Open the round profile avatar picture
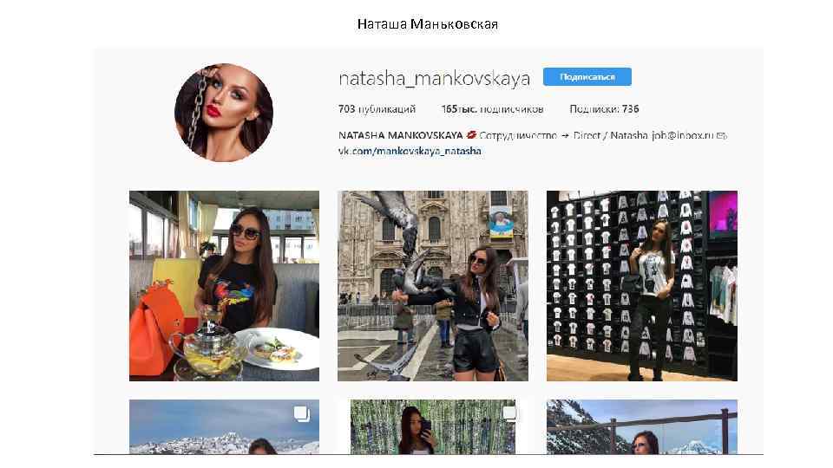 point(224,113)
